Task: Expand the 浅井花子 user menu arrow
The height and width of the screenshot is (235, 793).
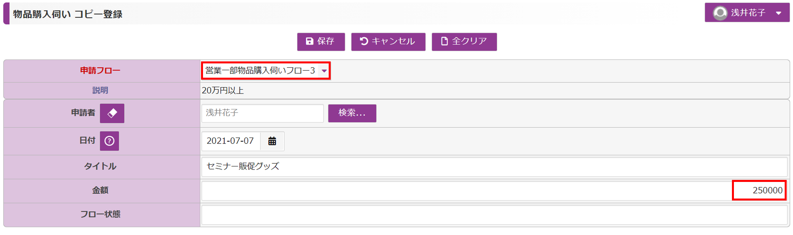Action: (x=779, y=13)
